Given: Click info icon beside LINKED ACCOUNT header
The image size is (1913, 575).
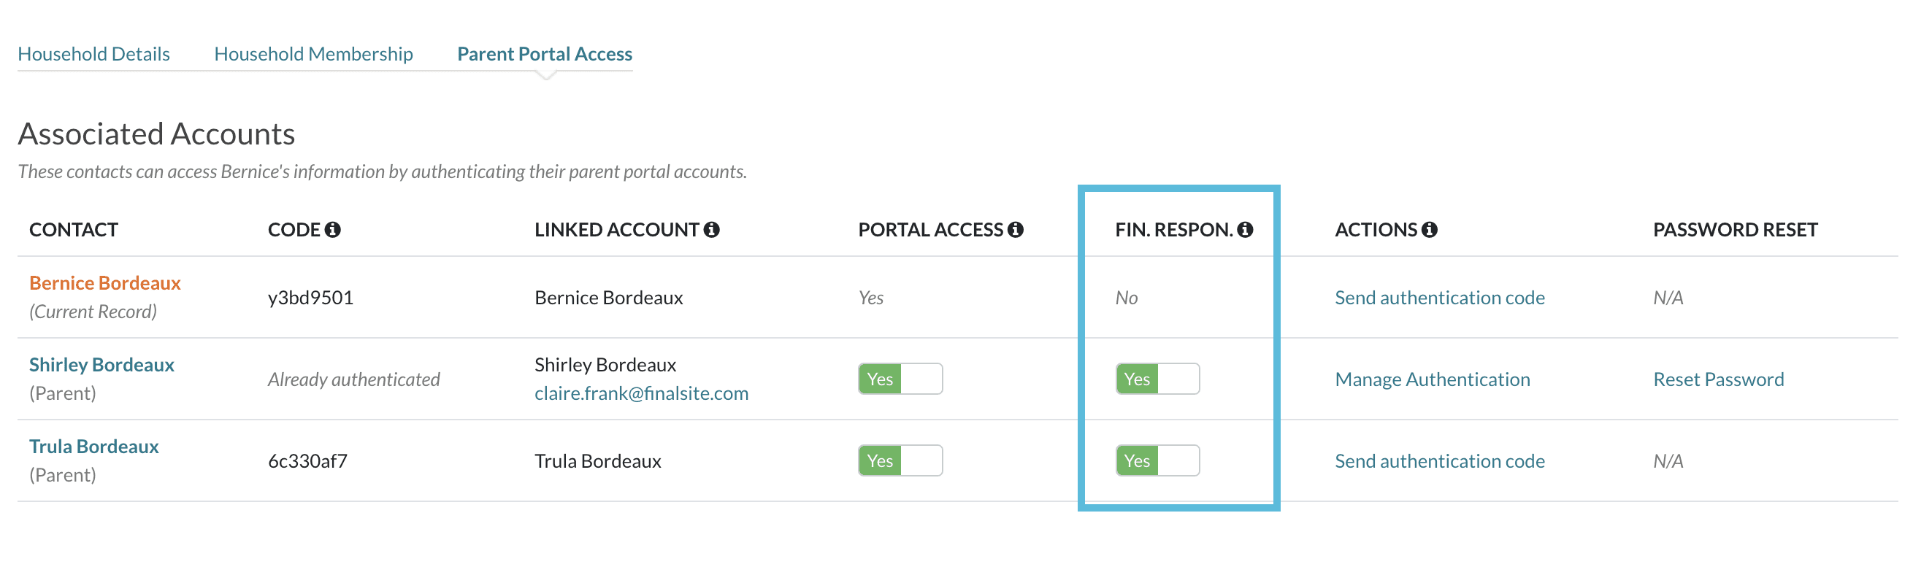Looking at the screenshot, I should tap(711, 230).
